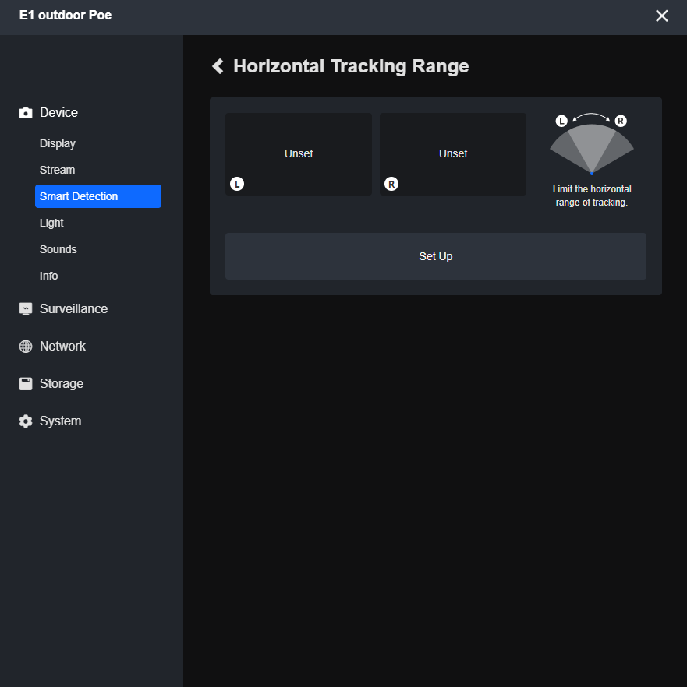
Task: Click the 'Horizontal Tracking Range' heading
Action: pyautogui.click(x=351, y=67)
